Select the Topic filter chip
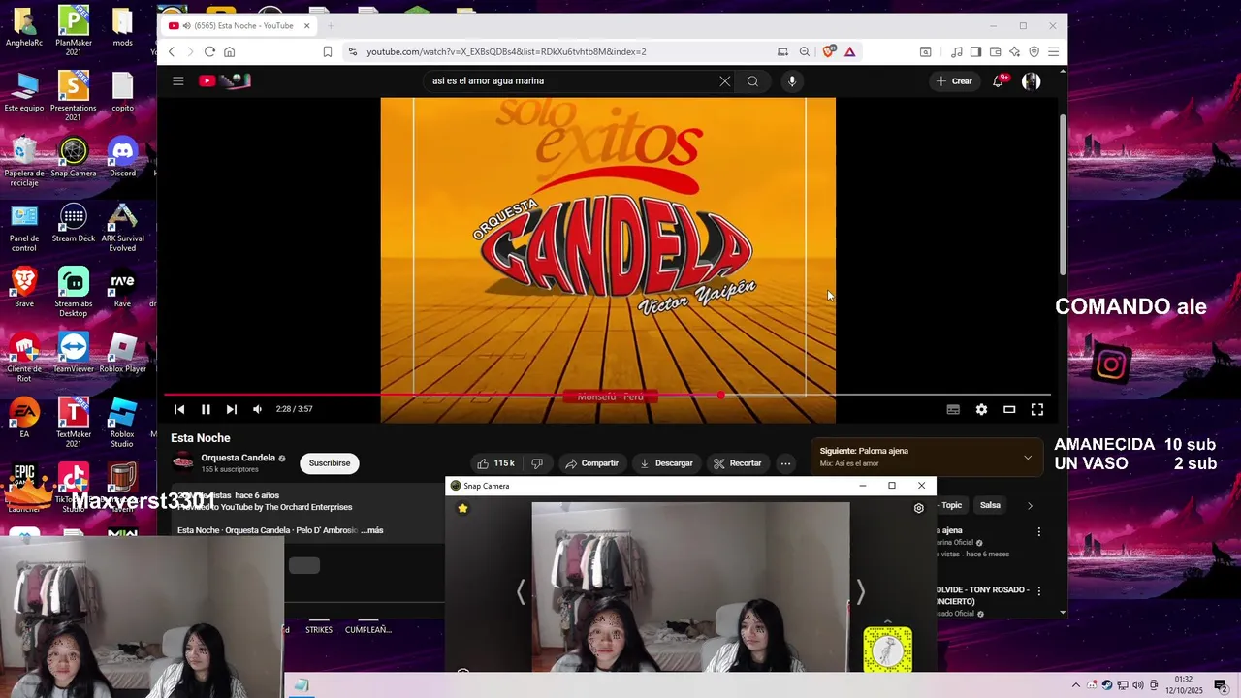The image size is (1241, 698). coord(951,505)
